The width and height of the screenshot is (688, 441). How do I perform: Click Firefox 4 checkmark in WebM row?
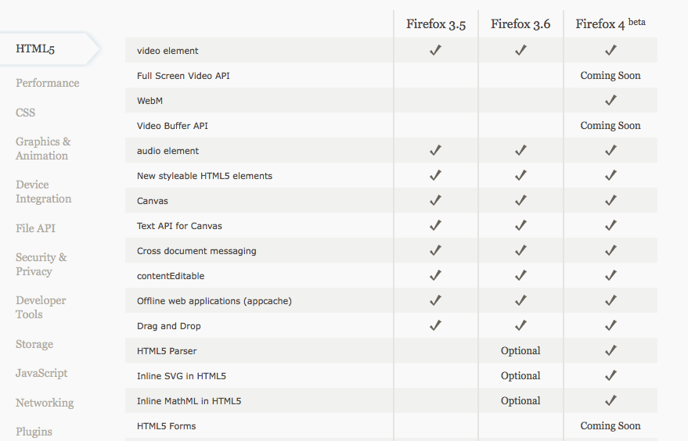(611, 100)
